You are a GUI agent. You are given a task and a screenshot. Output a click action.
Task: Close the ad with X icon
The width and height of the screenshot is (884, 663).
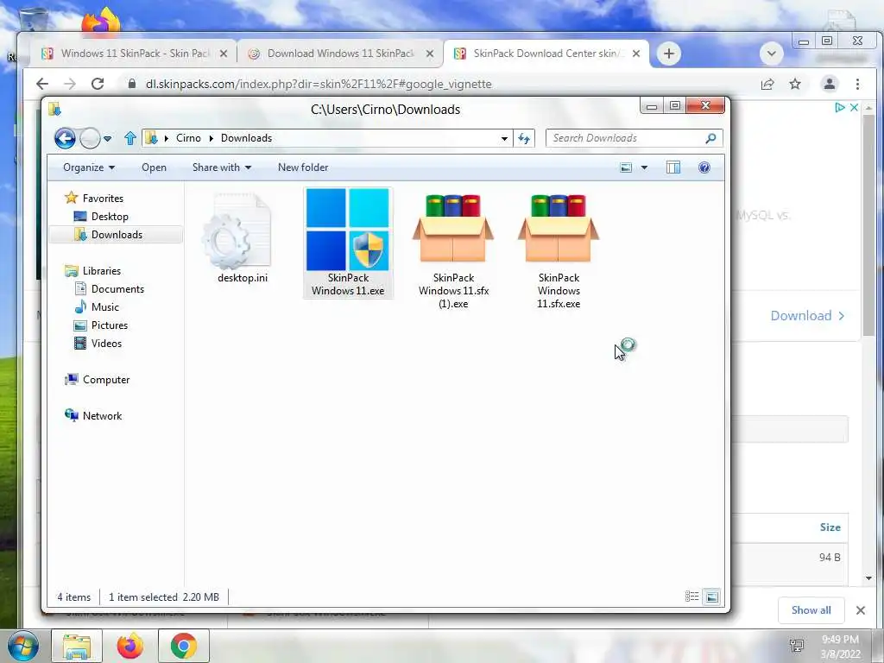point(854,107)
